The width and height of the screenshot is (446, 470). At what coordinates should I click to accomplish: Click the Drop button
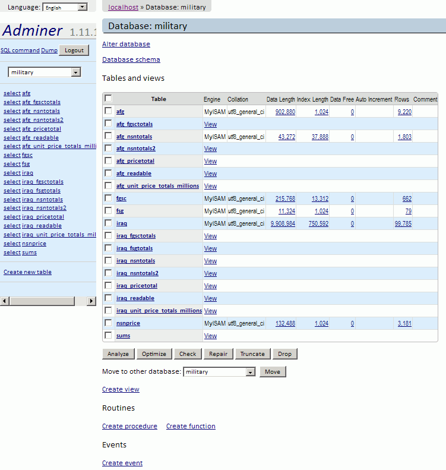[x=284, y=354]
